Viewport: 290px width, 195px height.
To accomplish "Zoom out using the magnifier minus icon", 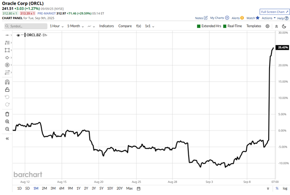I will (x=7, y=129).
